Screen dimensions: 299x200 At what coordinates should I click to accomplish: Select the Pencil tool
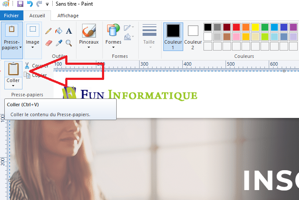point(48,31)
